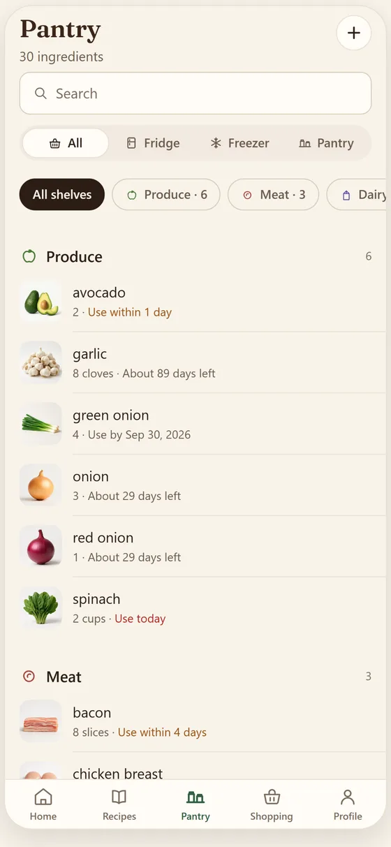Open the avocado ingredient thumbnail
Viewport: 391px width, 847px height.
41,302
